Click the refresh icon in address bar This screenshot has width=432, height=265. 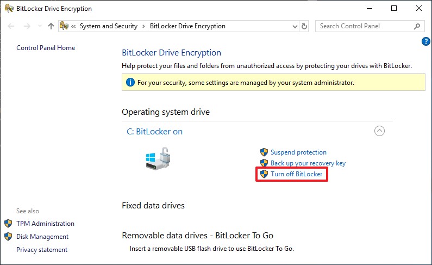(304, 26)
